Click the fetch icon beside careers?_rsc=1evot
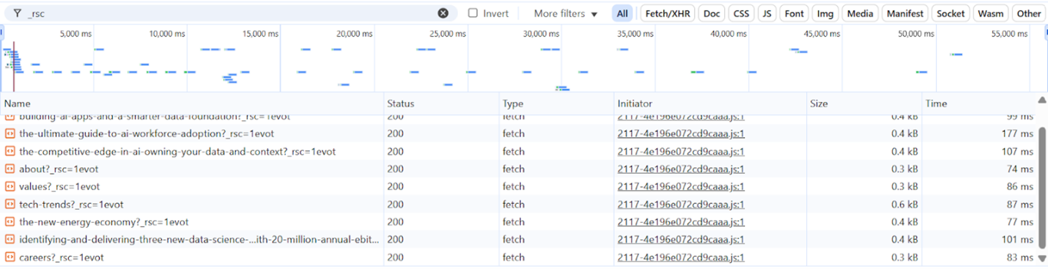Viewport: 1048px width, 269px height. pyautogui.click(x=10, y=257)
